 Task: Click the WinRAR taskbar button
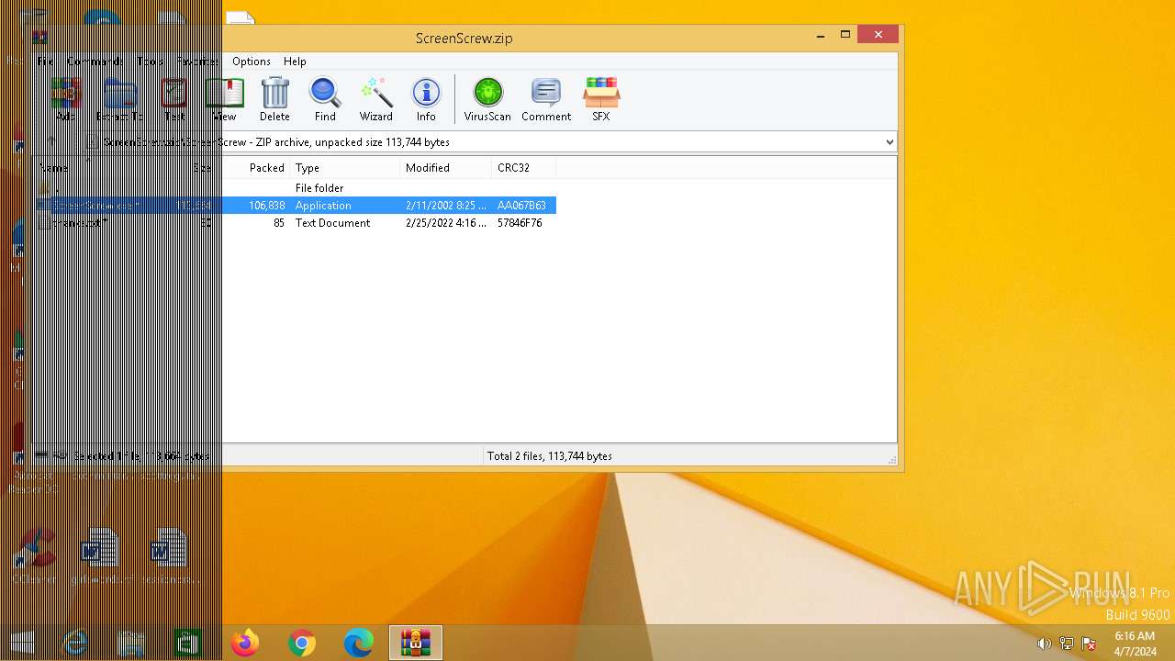(416, 643)
